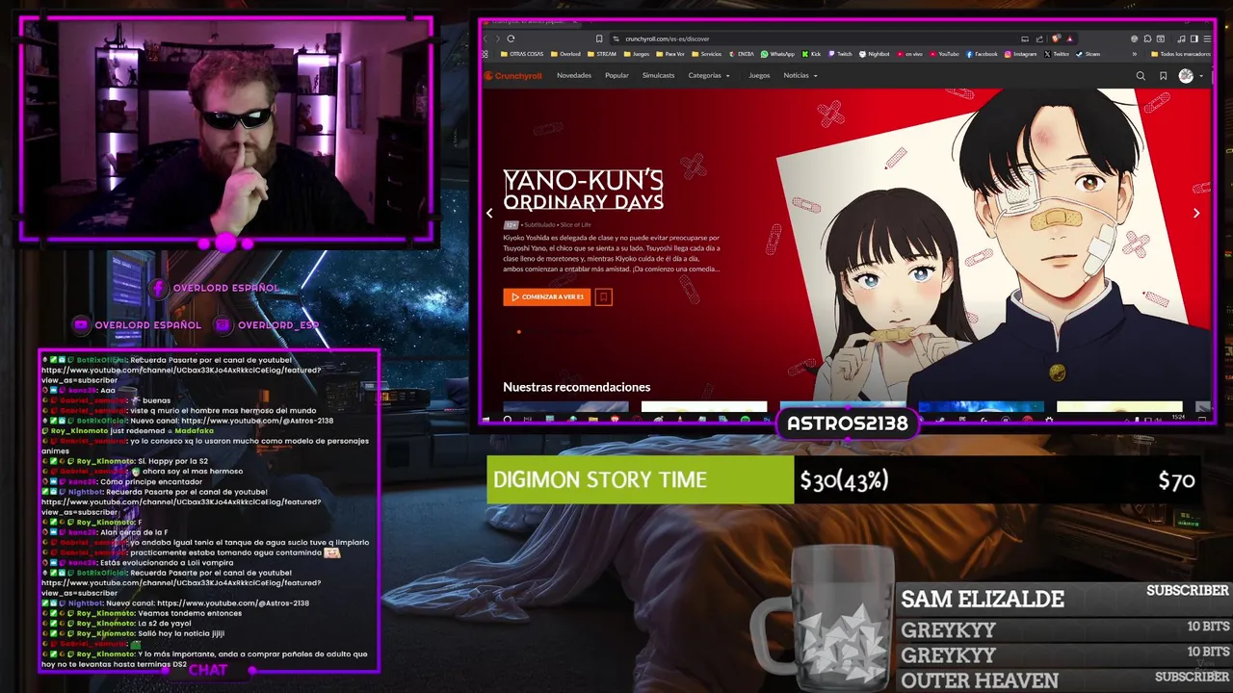Screen dimensions: 1233x693
Task: Open the Juegos menu item
Action: (x=759, y=75)
